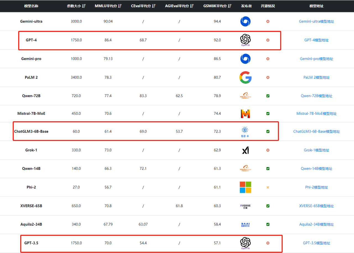
Task: Select the Gemini-ultra model name cell
Action: (31, 21)
